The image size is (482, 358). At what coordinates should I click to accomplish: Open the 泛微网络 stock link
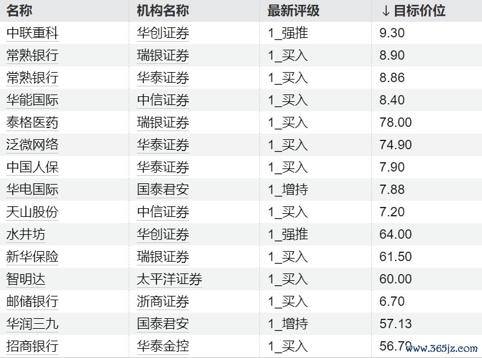tap(32, 145)
